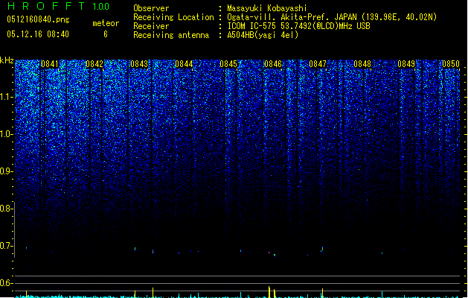The height and width of the screenshot is (298, 468).
Task: Click the 0849 time marker
Action: pos(406,64)
